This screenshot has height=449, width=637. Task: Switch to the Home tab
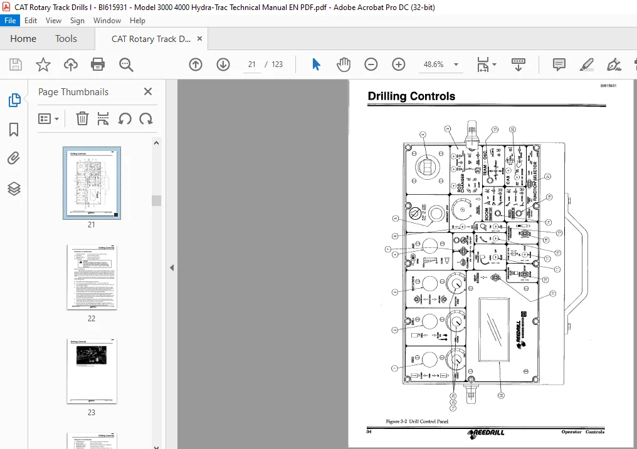pyautogui.click(x=23, y=39)
